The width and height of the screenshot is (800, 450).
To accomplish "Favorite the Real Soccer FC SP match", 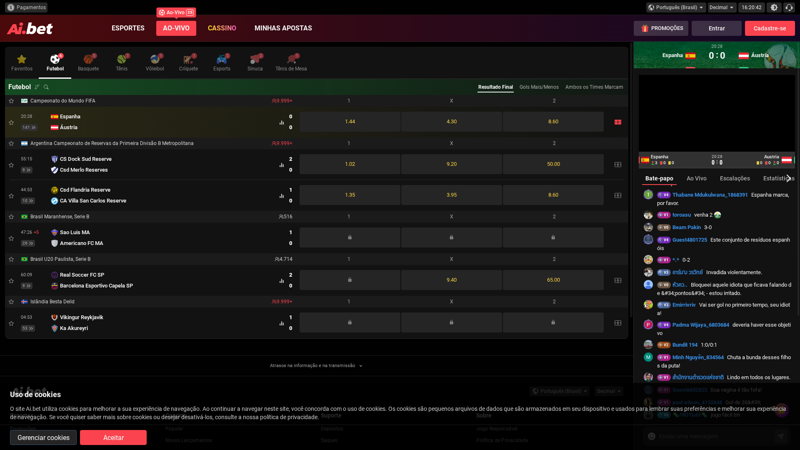I will [x=11, y=281].
